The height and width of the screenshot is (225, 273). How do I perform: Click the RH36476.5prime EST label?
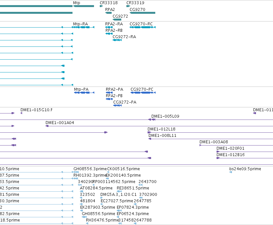(102, 220)
